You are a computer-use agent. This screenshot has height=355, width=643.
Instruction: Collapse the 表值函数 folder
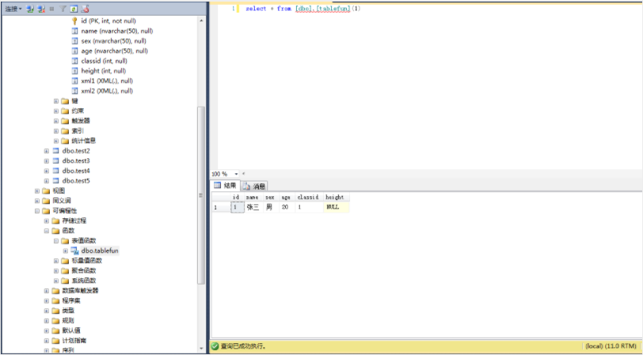56,241
